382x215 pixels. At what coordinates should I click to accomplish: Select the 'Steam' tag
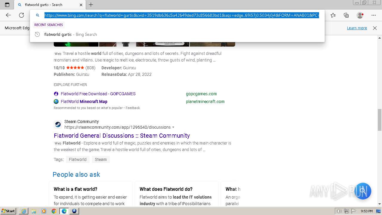(101, 159)
